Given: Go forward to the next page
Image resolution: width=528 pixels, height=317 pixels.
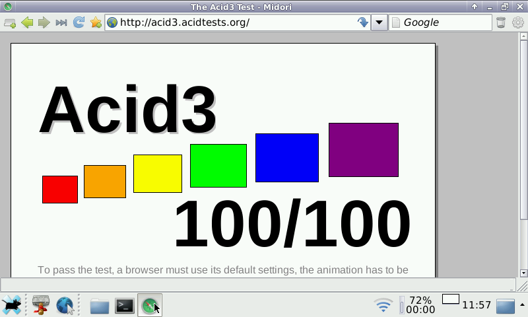Looking at the screenshot, I should pyautogui.click(x=44, y=22).
